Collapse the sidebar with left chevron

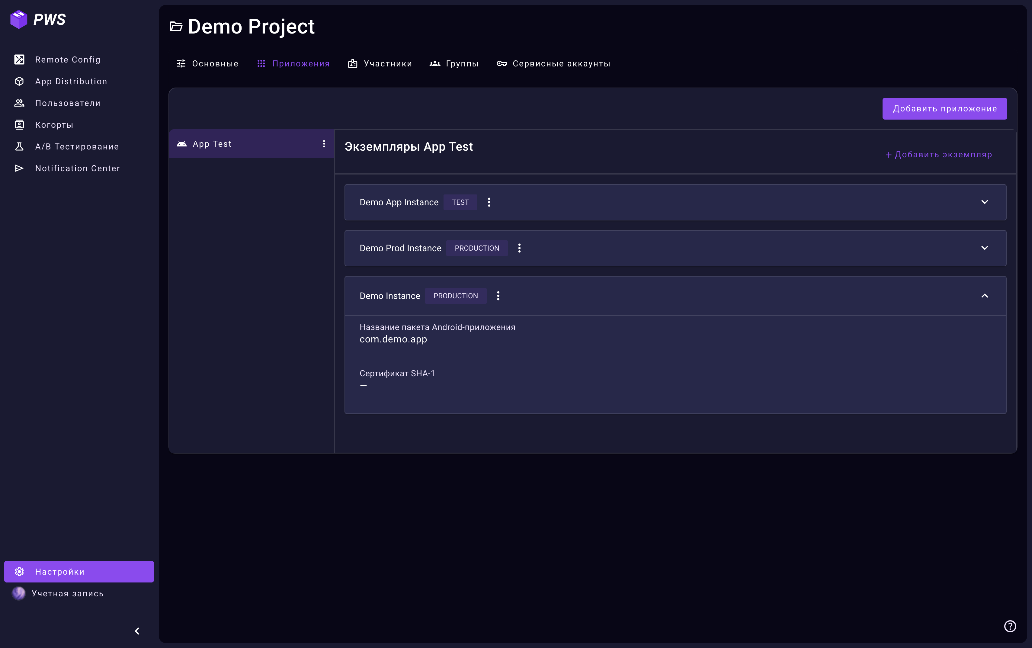pos(137,631)
